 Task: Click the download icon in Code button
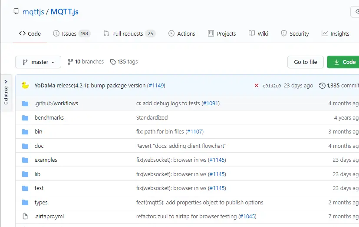[x=336, y=62]
